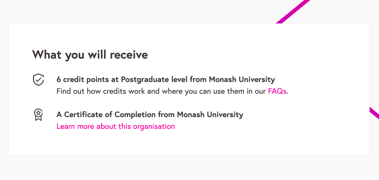
Task: Click "Monash University" in the credit points line
Action: click(242, 80)
